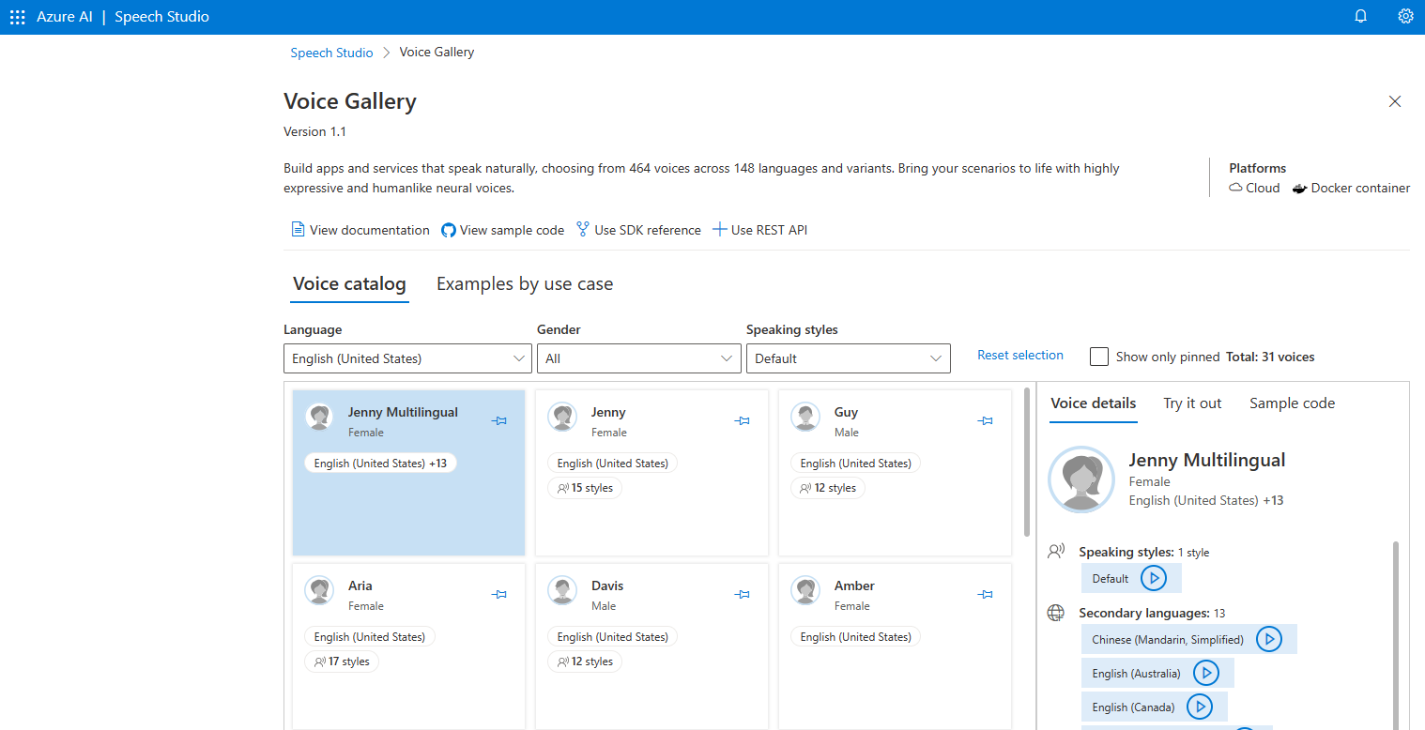
Task: Click the 17 styles tag on Aria
Action: [341, 662]
